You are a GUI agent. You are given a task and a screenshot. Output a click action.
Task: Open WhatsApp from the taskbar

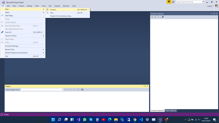point(85,120)
